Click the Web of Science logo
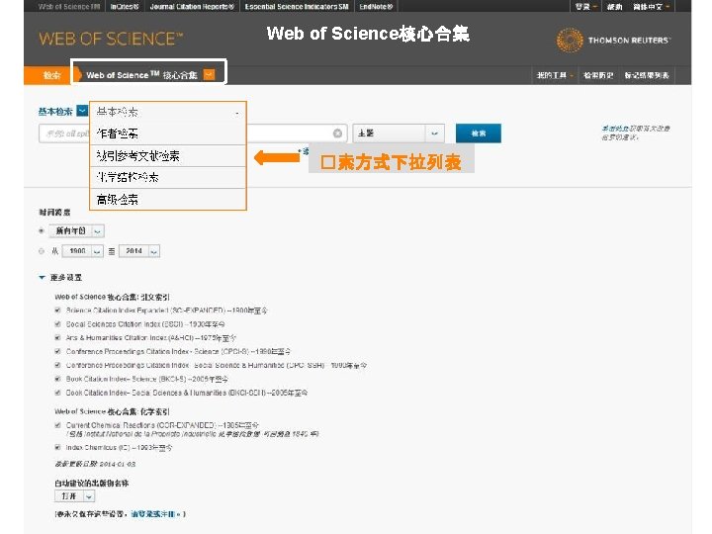 (111, 39)
